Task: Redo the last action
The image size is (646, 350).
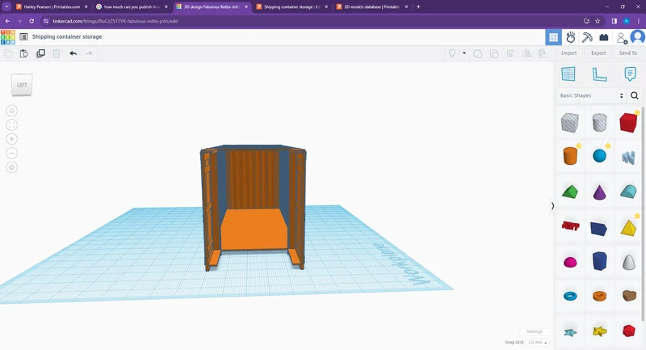Action: [x=89, y=53]
